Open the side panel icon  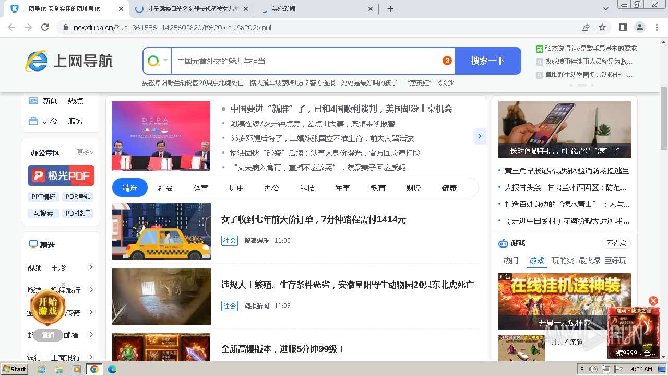tap(623, 27)
